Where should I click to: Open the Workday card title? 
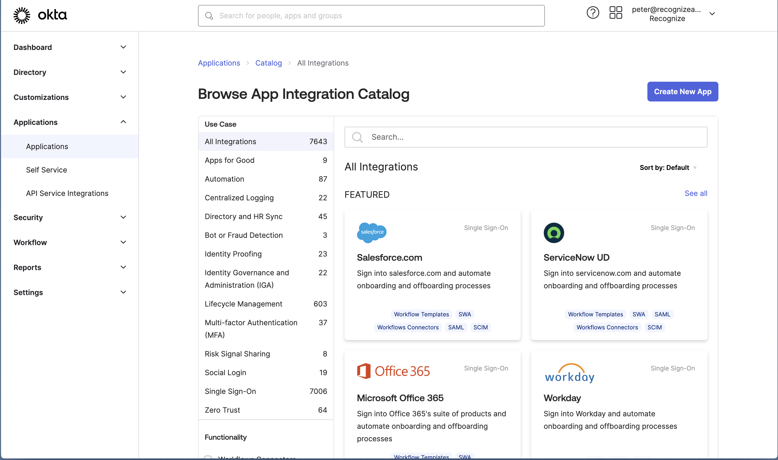tap(562, 398)
